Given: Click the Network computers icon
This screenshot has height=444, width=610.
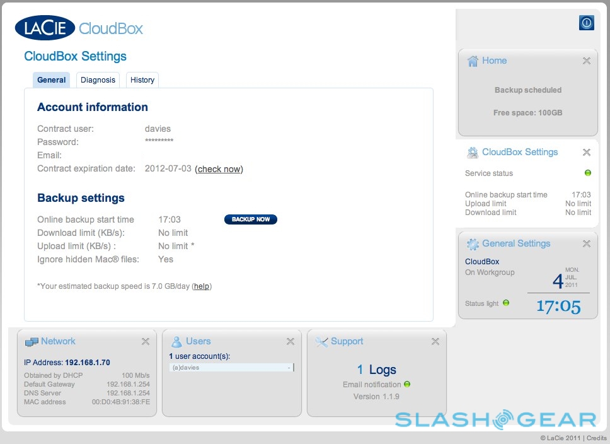Looking at the screenshot, I should [32, 342].
